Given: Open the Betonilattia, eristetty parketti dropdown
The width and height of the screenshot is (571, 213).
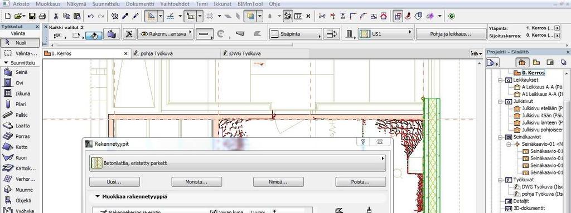Looking at the screenshot, I should click(238, 164).
